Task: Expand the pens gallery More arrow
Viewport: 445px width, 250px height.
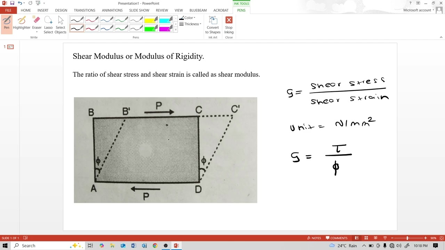Action: point(176,30)
